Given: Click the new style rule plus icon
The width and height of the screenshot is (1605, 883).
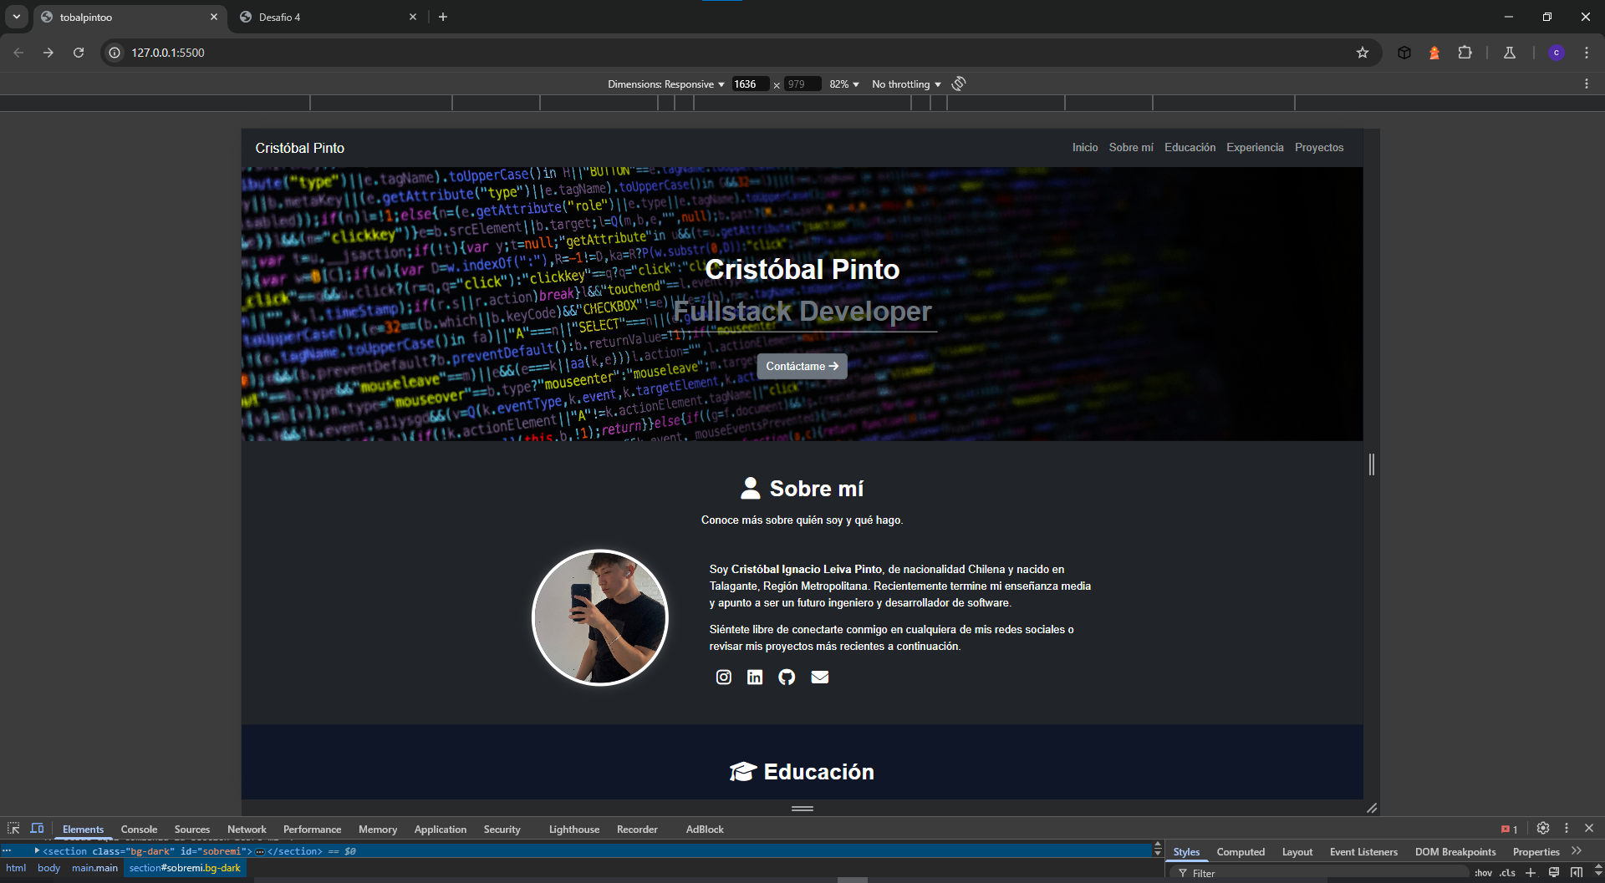Looking at the screenshot, I should point(1529,872).
